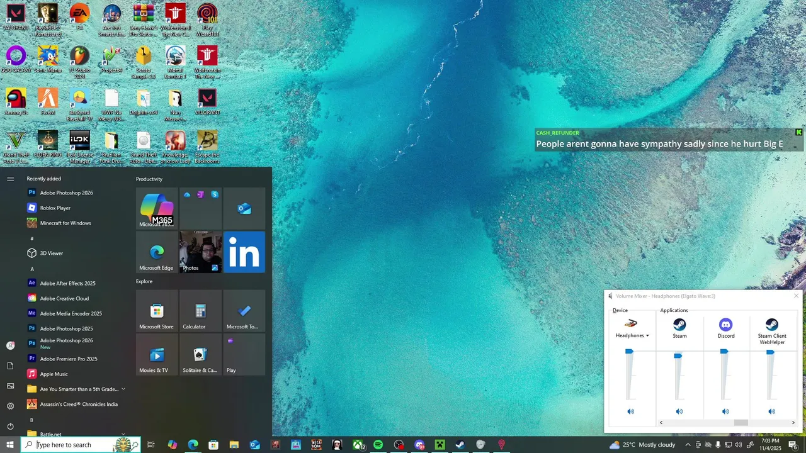Screen dimensions: 806x453
Task: Select the FiveM desktop icon
Action: pos(48,102)
